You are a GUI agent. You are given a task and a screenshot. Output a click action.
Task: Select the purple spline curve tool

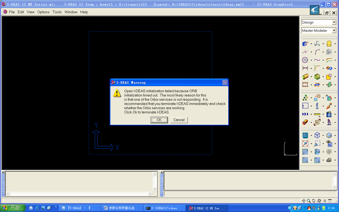click(317, 60)
